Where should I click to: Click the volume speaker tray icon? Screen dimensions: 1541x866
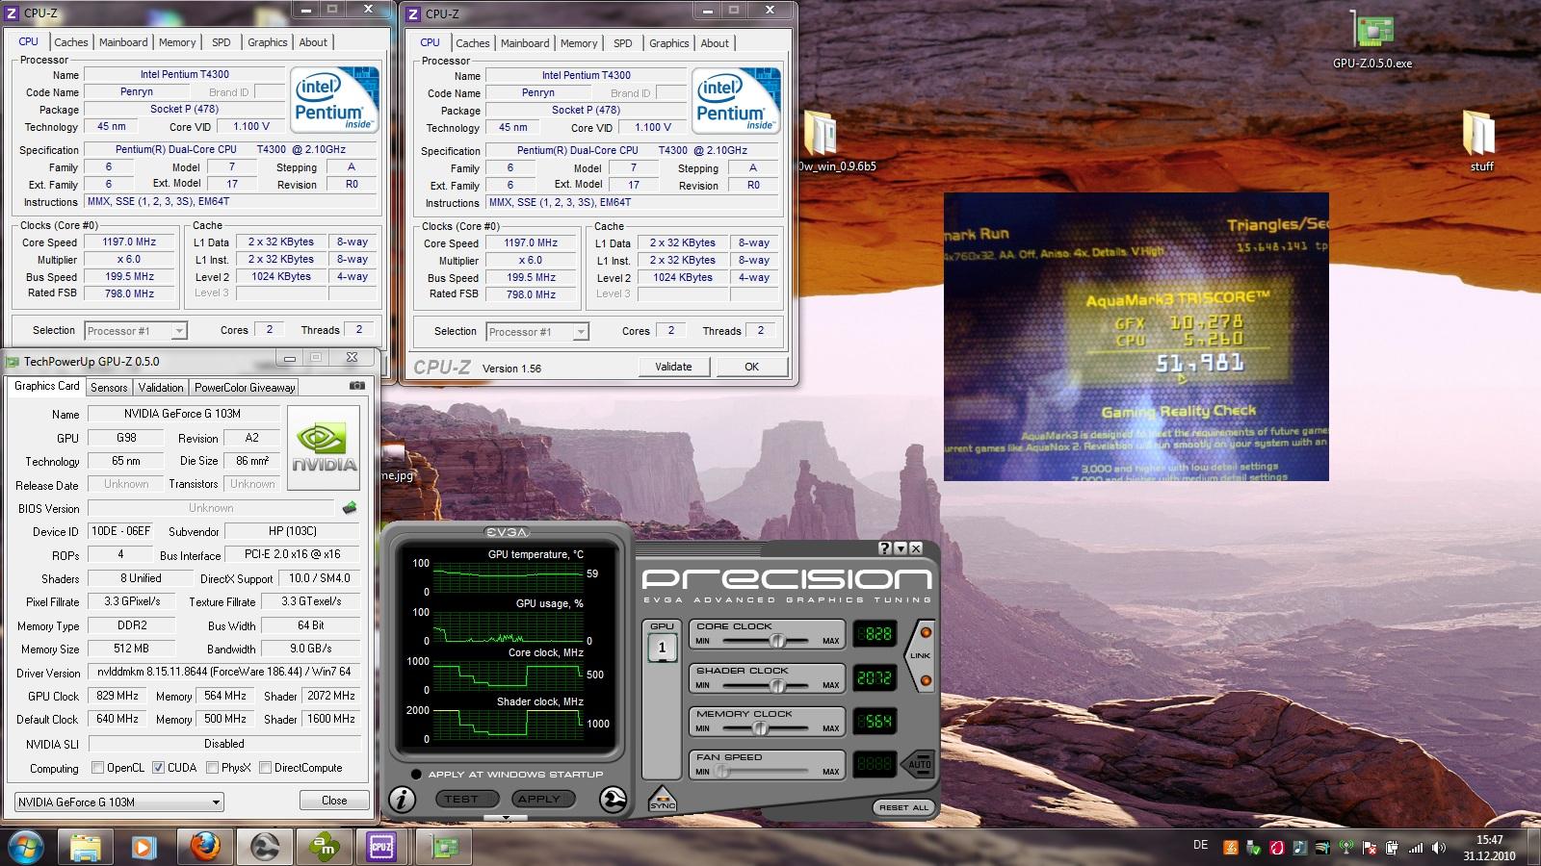1439,848
